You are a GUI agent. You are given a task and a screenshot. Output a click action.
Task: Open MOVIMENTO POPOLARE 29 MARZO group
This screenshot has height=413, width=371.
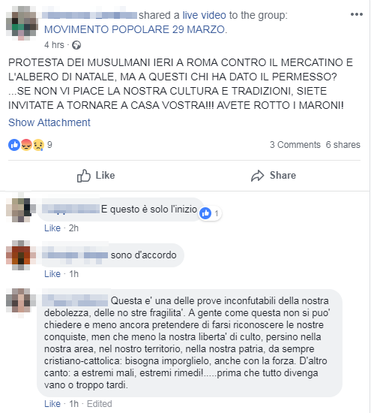(134, 29)
